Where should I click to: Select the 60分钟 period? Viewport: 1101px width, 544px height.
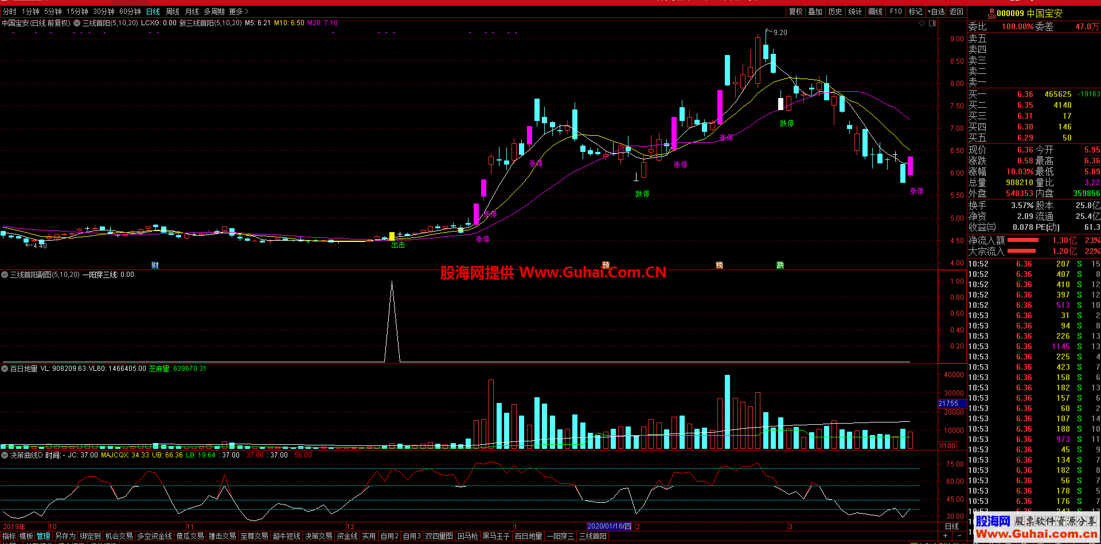point(130,11)
